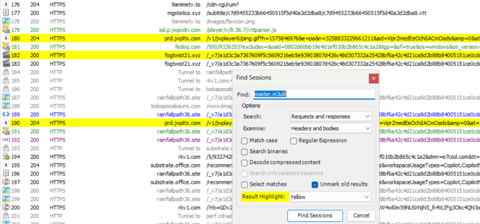Viewport: 480px width, 224px height.
Task: Click the lock icon on tunnel session 184
Action: pos(6,72)
